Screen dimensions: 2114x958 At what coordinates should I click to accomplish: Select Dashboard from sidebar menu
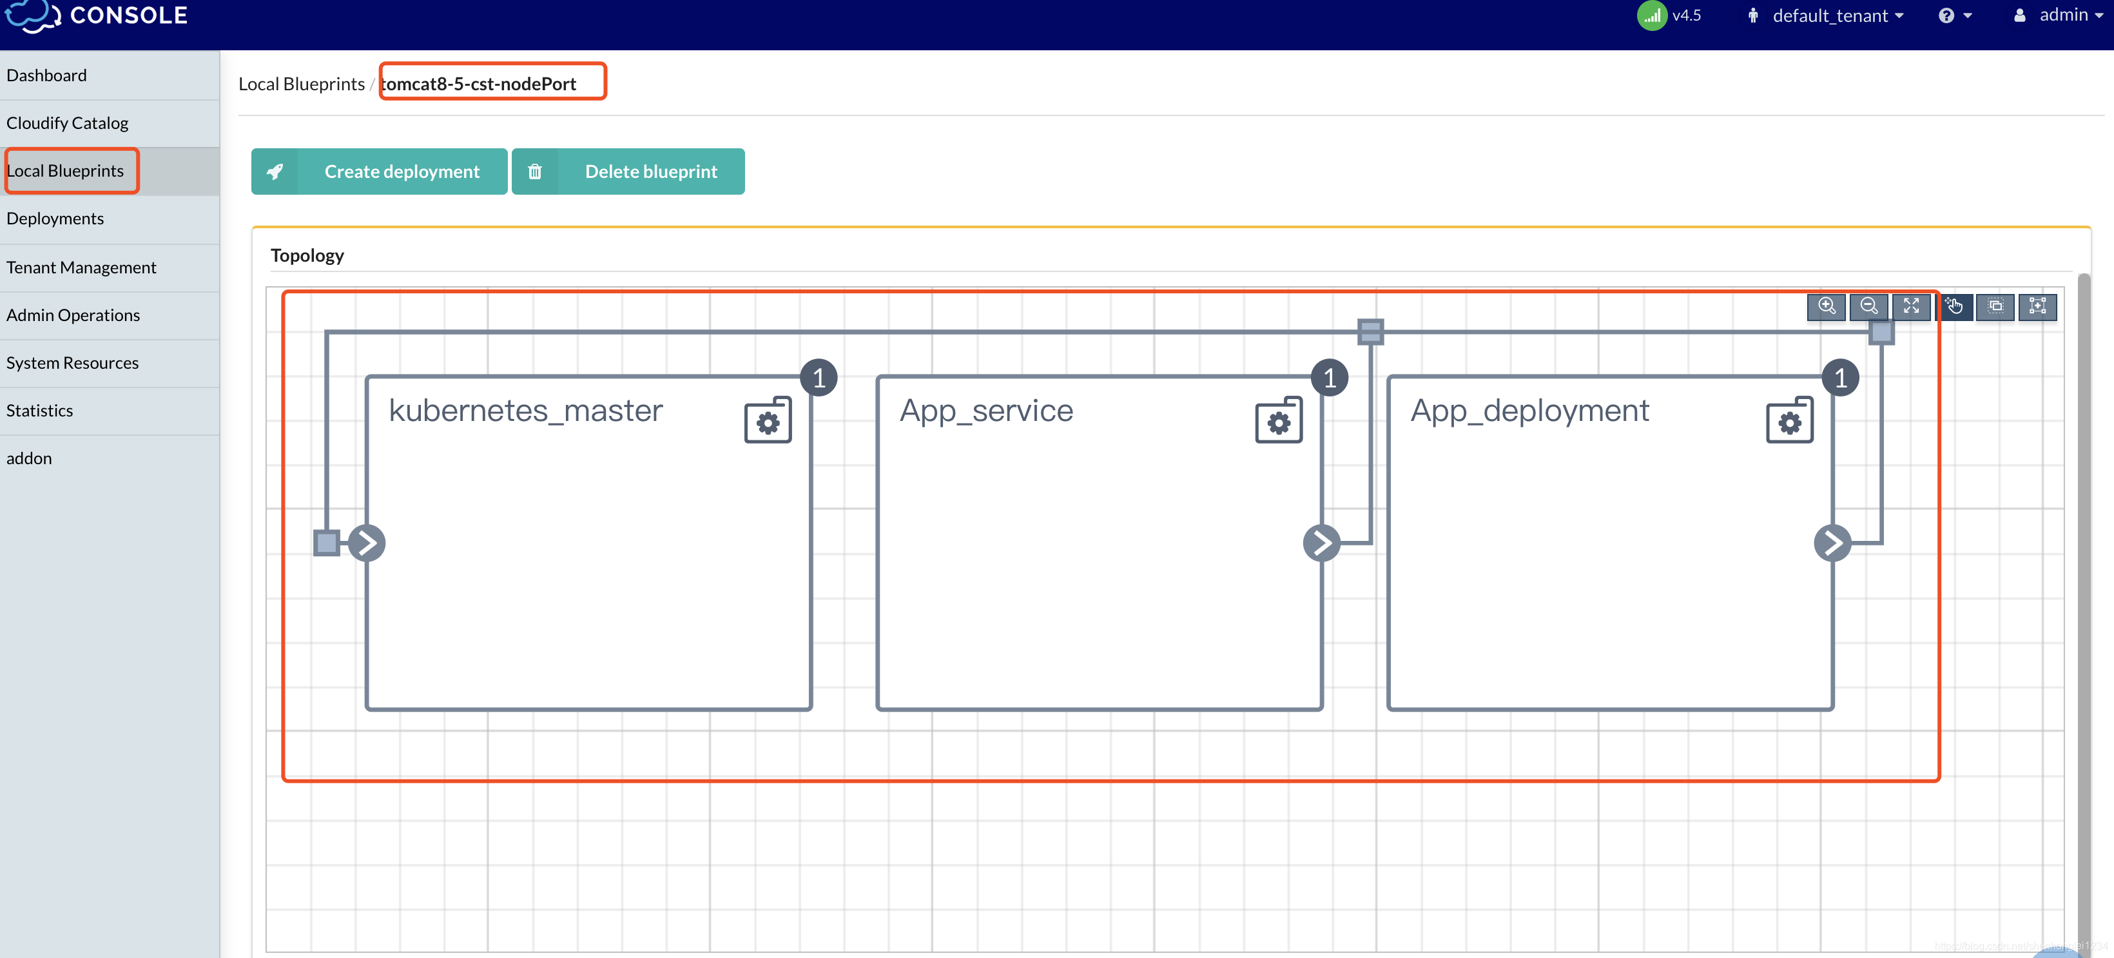(x=46, y=74)
